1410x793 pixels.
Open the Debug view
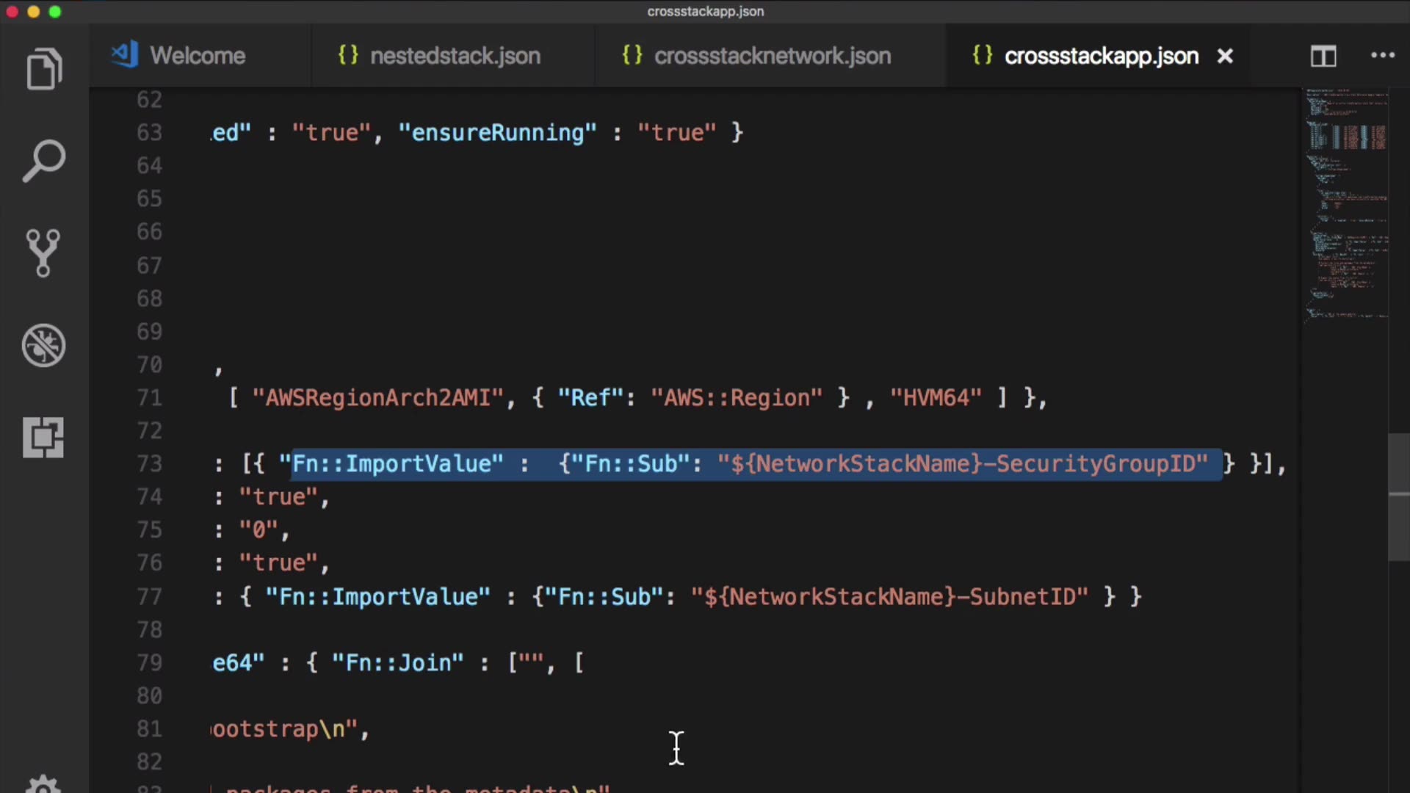coord(43,345)
